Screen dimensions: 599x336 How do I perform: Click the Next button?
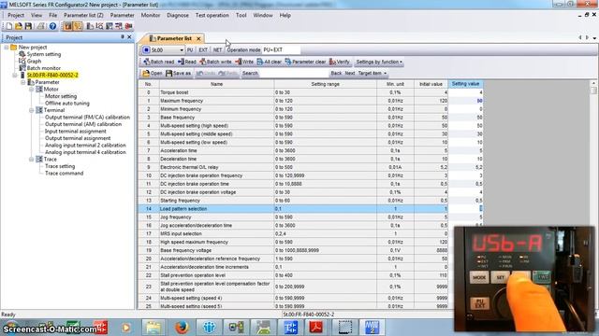tap(350, 73)
